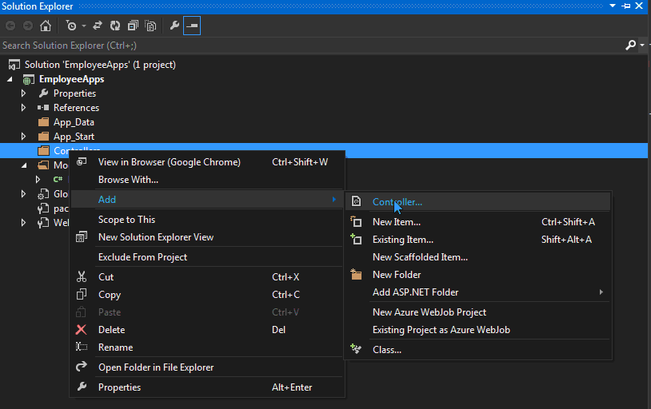The image size is (651, 409).
Task: Select the EmployeeApps project
Action: [71, 79]
